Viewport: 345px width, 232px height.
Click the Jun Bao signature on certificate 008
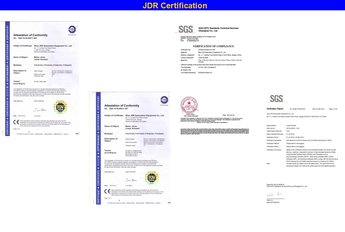(40, 110)
